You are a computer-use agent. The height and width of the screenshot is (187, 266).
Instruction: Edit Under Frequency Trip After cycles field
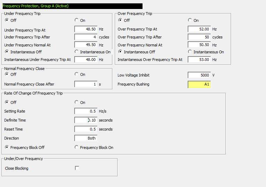86,37
